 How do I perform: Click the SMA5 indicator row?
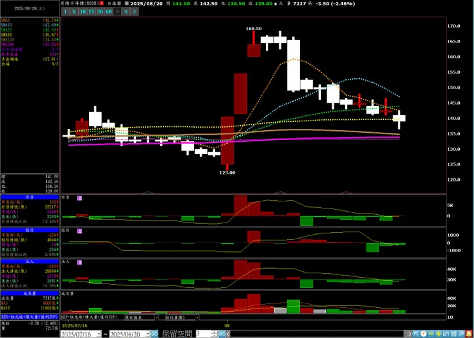(29, 20)
